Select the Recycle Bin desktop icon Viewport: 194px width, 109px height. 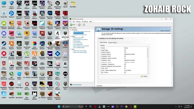[x=4, y=14]
